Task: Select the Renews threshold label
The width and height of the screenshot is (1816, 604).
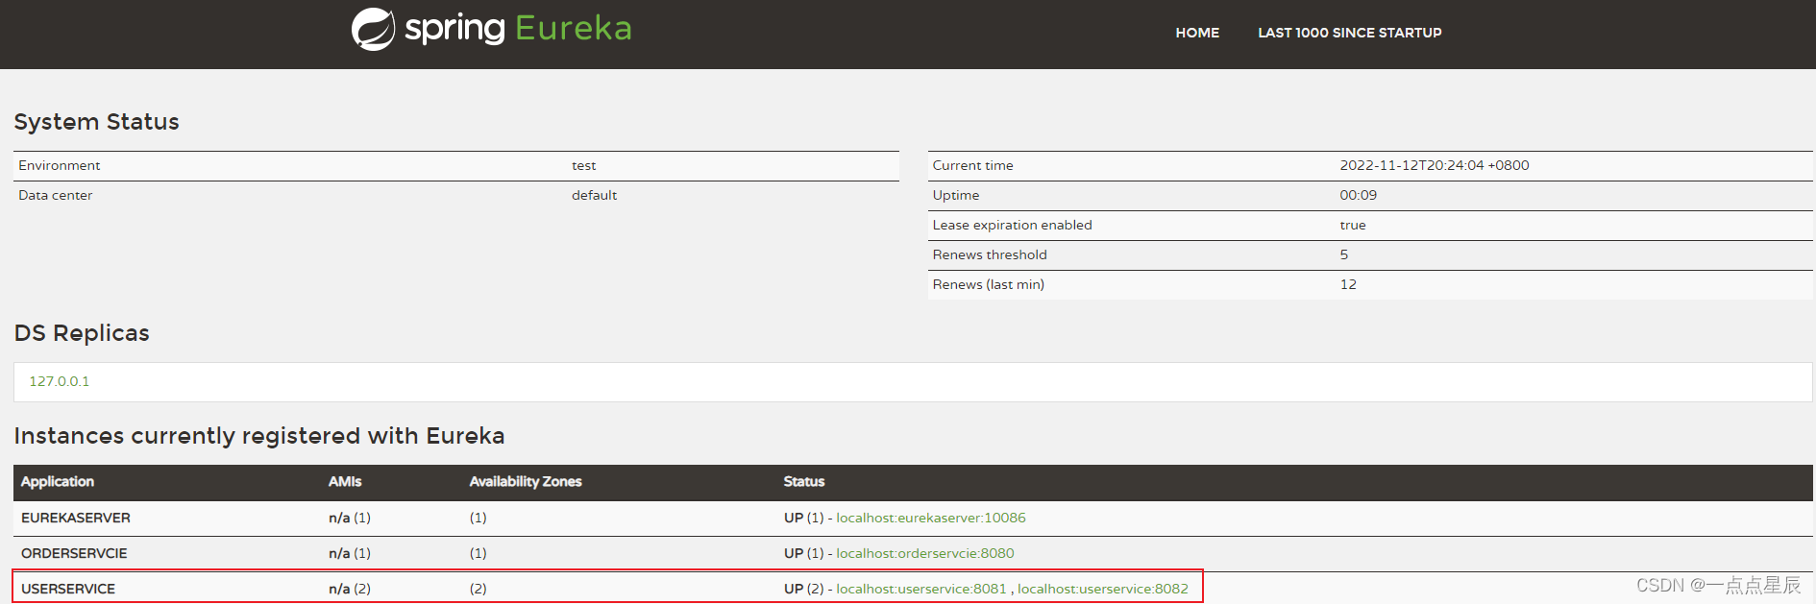Action: click(990, 254)
